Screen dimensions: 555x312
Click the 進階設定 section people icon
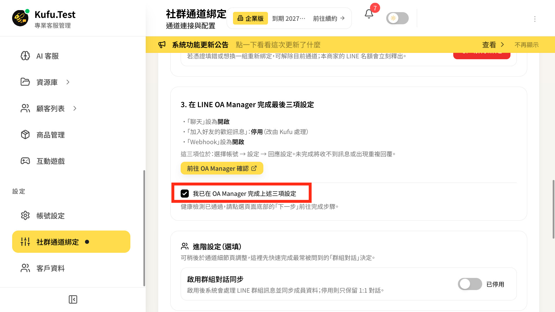pos(185,246)
